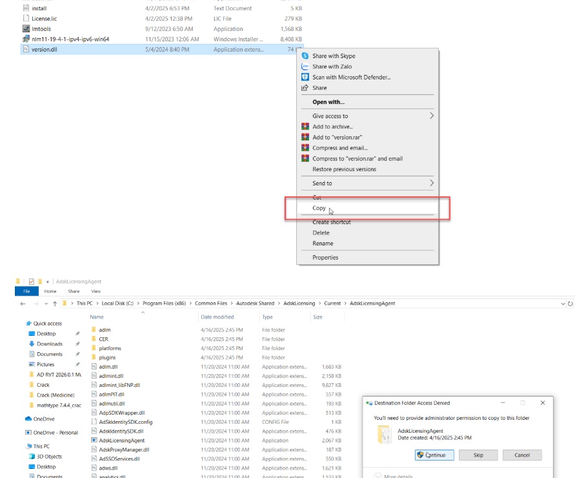Click the Up arrow navigation icon
The height and width of the screenshot is (478, 575).
click(55, 303)
